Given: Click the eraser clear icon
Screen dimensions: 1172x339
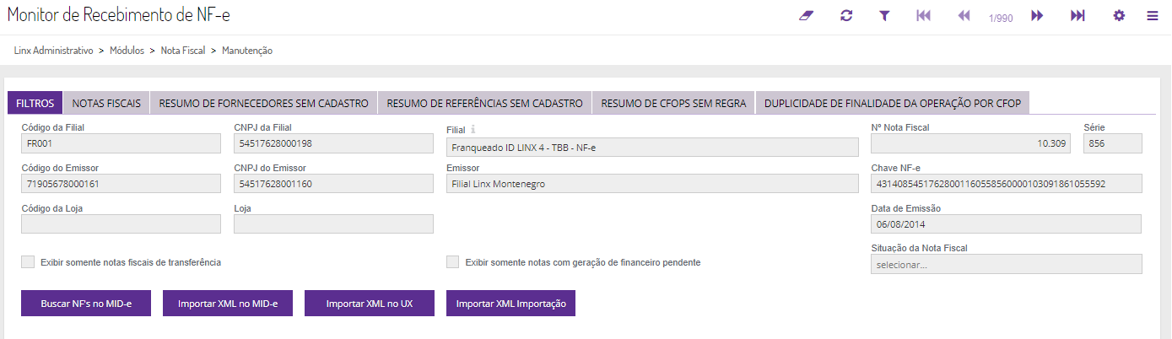Looking at the screenshot, I should 804,16.
